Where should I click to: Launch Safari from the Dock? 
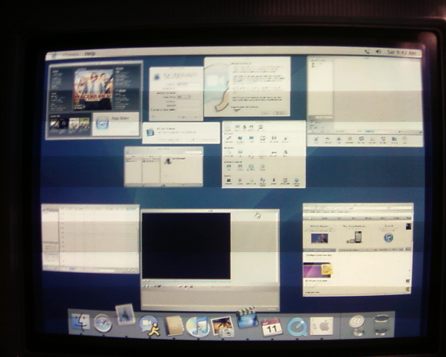coord(103,323)
